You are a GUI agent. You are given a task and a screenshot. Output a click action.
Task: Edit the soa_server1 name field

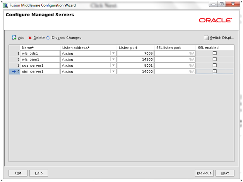(40, 65)
